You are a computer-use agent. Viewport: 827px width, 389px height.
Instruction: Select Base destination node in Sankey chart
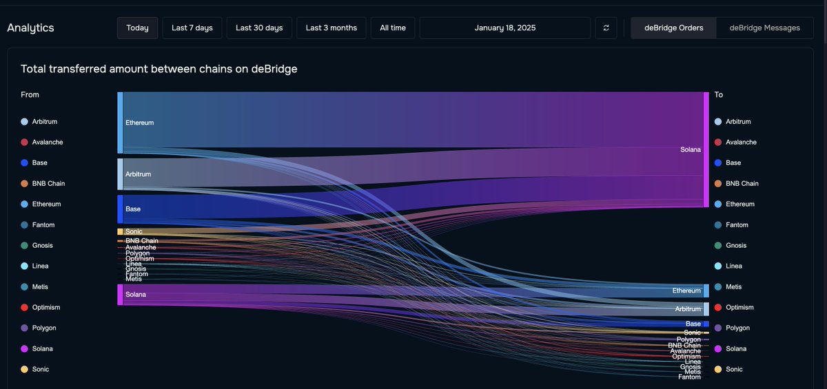706,324
